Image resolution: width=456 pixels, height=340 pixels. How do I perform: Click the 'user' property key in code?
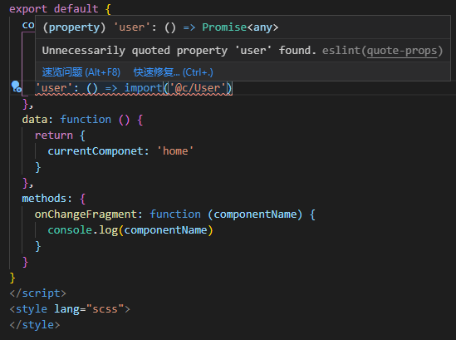point(54,87)
